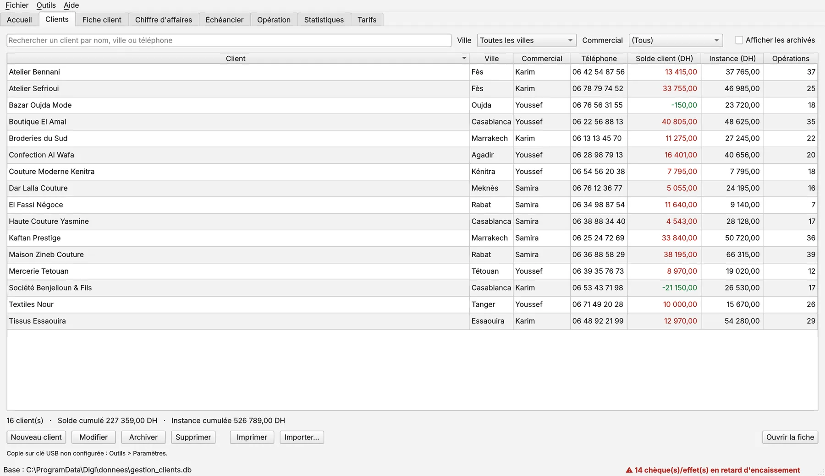Image resolution: width=825 pixels, height=476 pixels.
Task: Go to the Échéancier tab
Action: 225,20
